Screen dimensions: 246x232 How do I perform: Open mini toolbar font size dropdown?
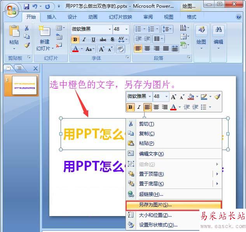pyautogui.click(x=166, y=96)
